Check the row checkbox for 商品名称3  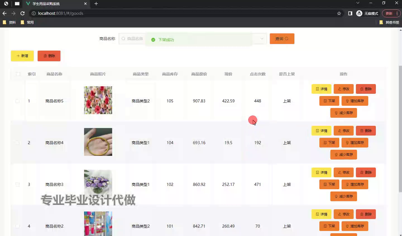[17, 185]
